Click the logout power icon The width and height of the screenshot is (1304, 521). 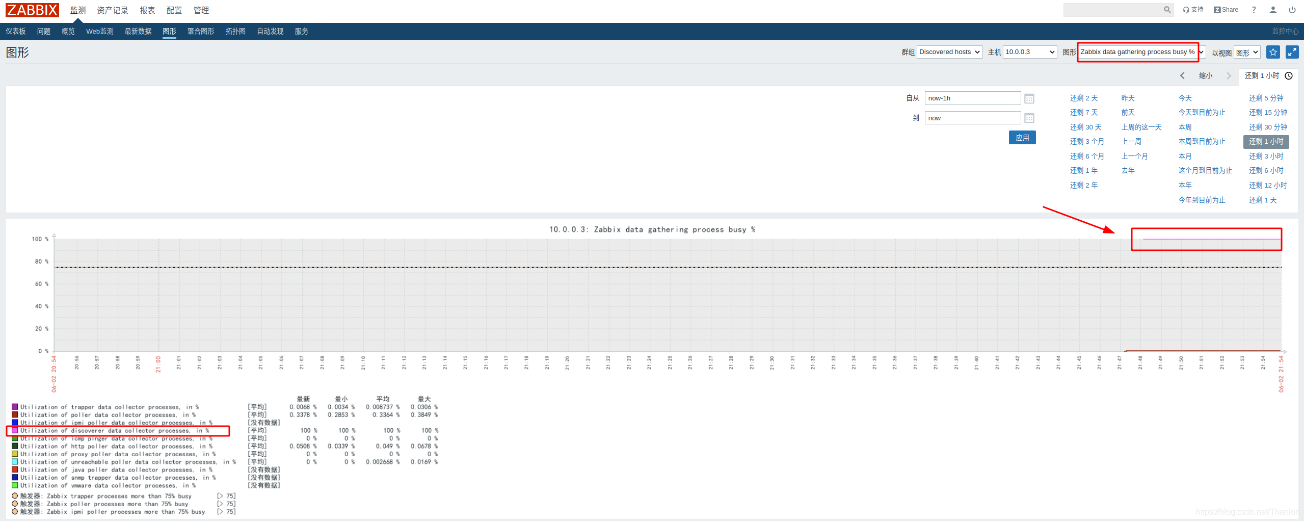click(x=1292, y=10)
